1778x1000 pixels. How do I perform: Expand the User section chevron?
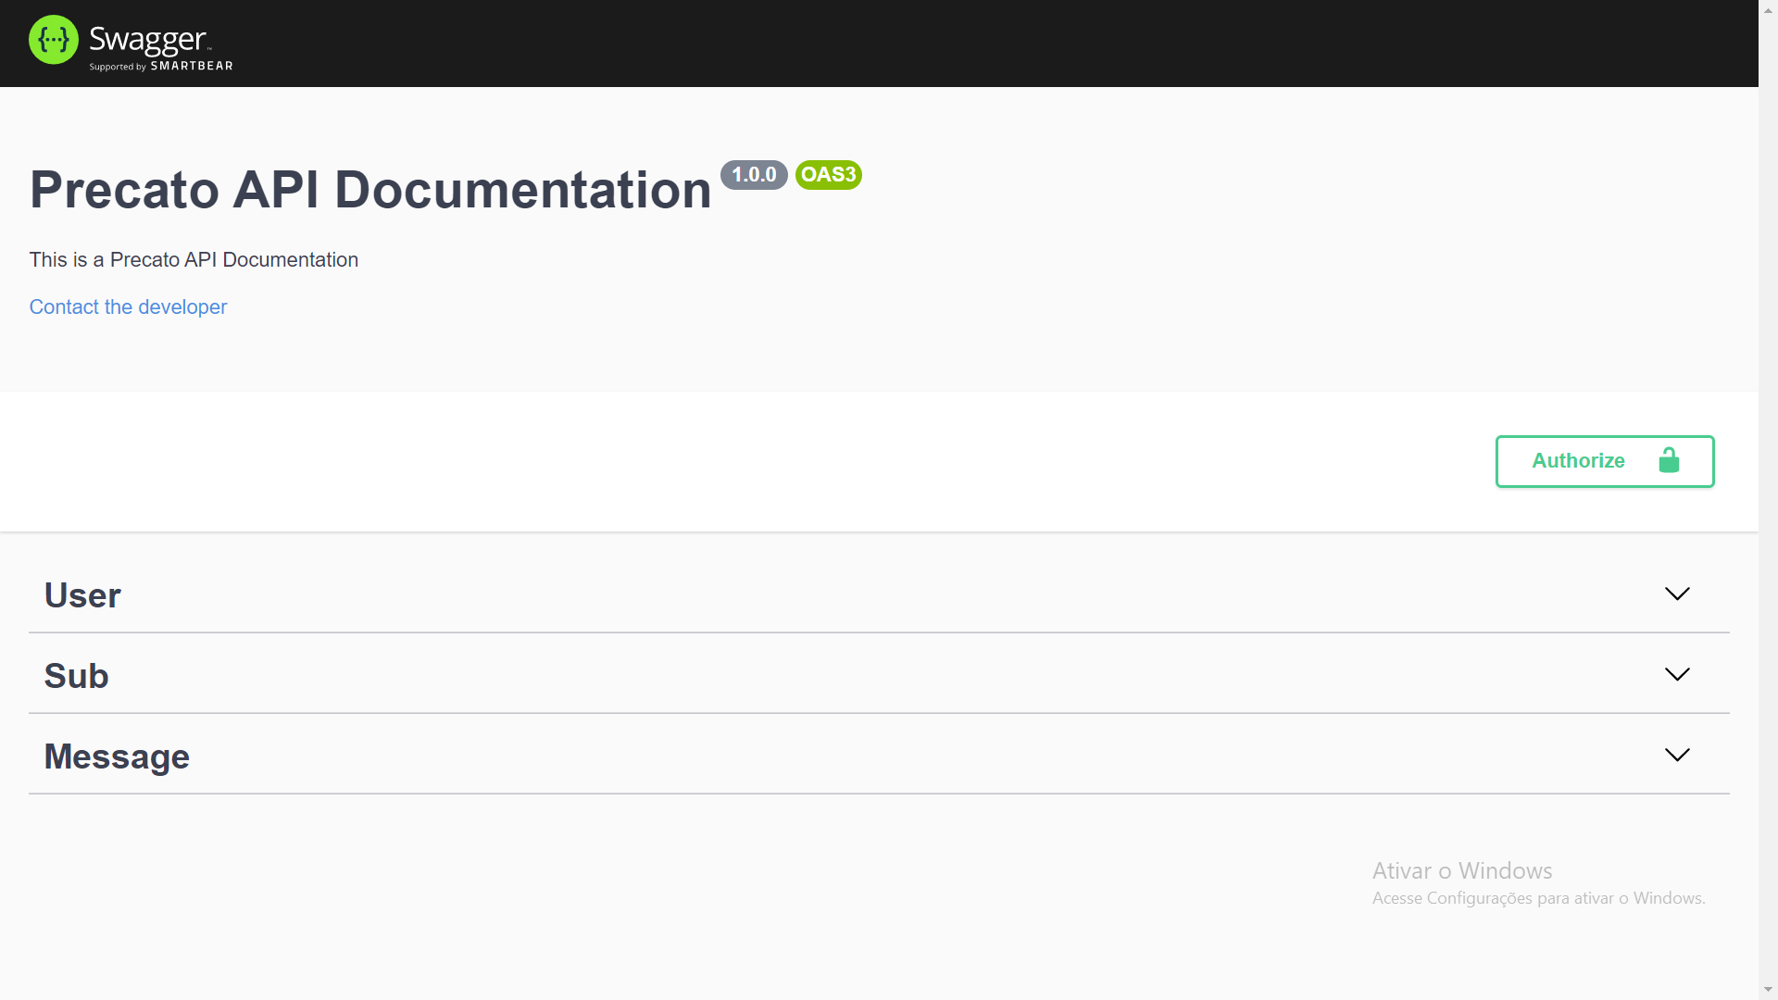coord(1677,594)
